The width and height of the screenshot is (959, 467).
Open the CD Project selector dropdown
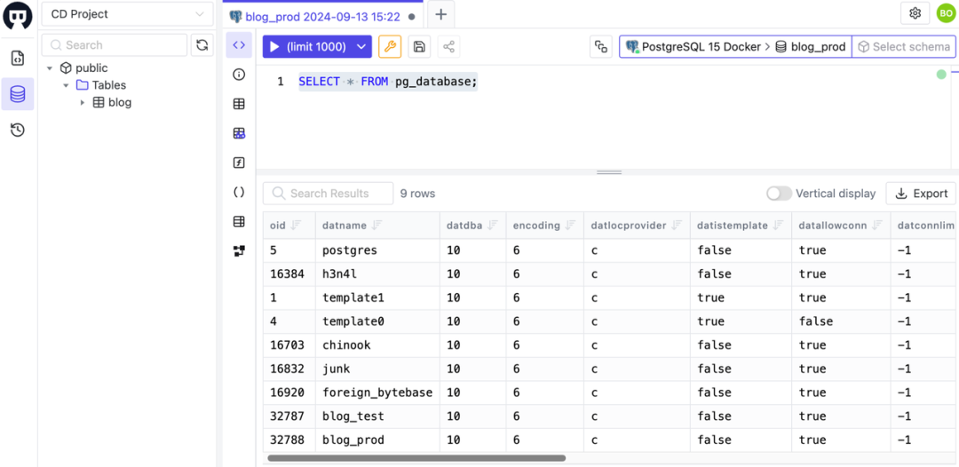(127, 14)
